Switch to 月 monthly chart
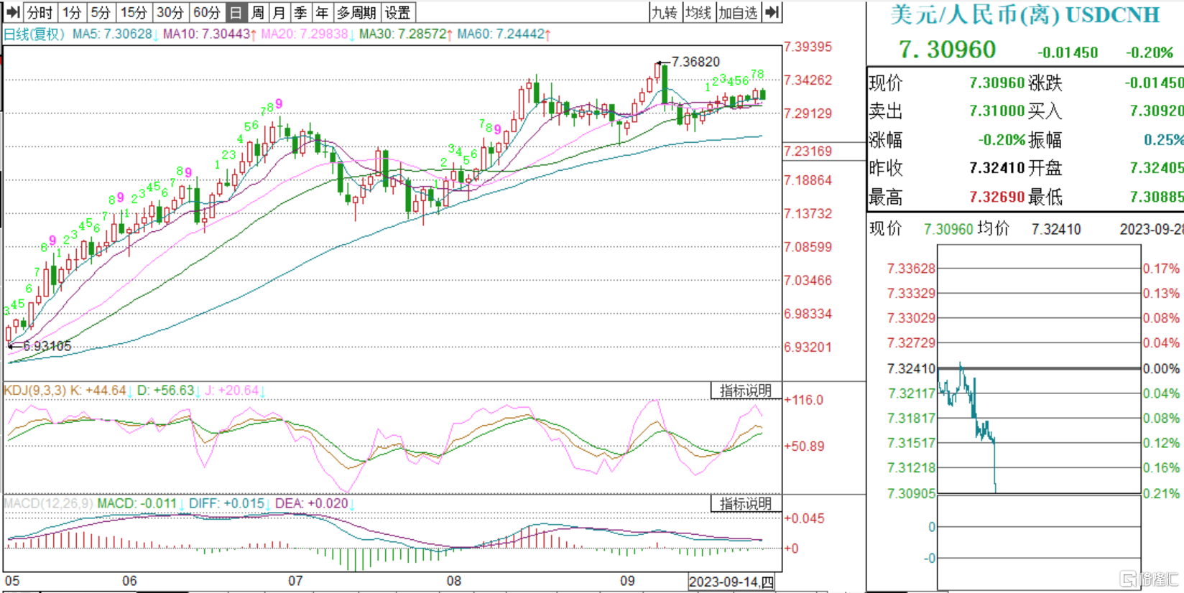This screenshot has height=593, width=1184. pyautogui.click(x=279, y=12)
